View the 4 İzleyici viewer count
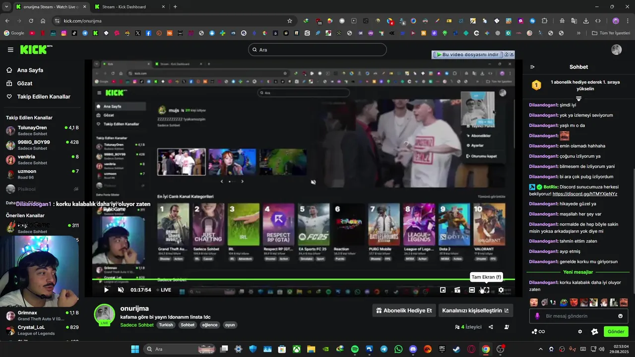635x357 pixels. [x=468, y=327]
